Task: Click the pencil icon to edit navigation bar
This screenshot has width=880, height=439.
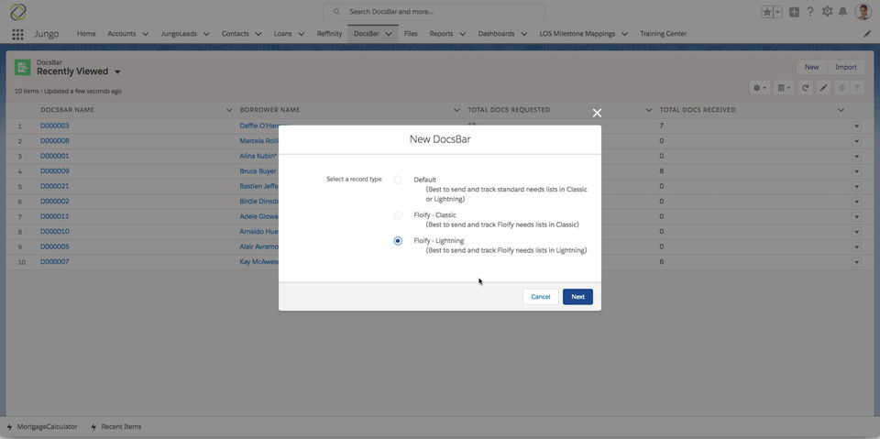Action: tap(867, 34)
